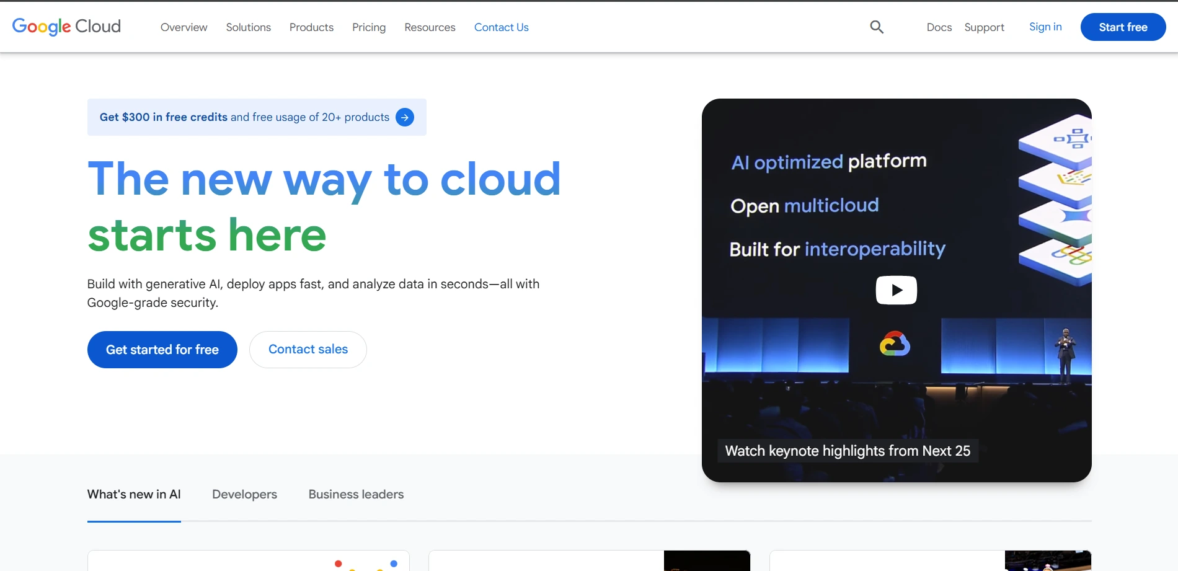Click the 'AI optimized platform' video text

pyautogui.click(x=829, y=162)
